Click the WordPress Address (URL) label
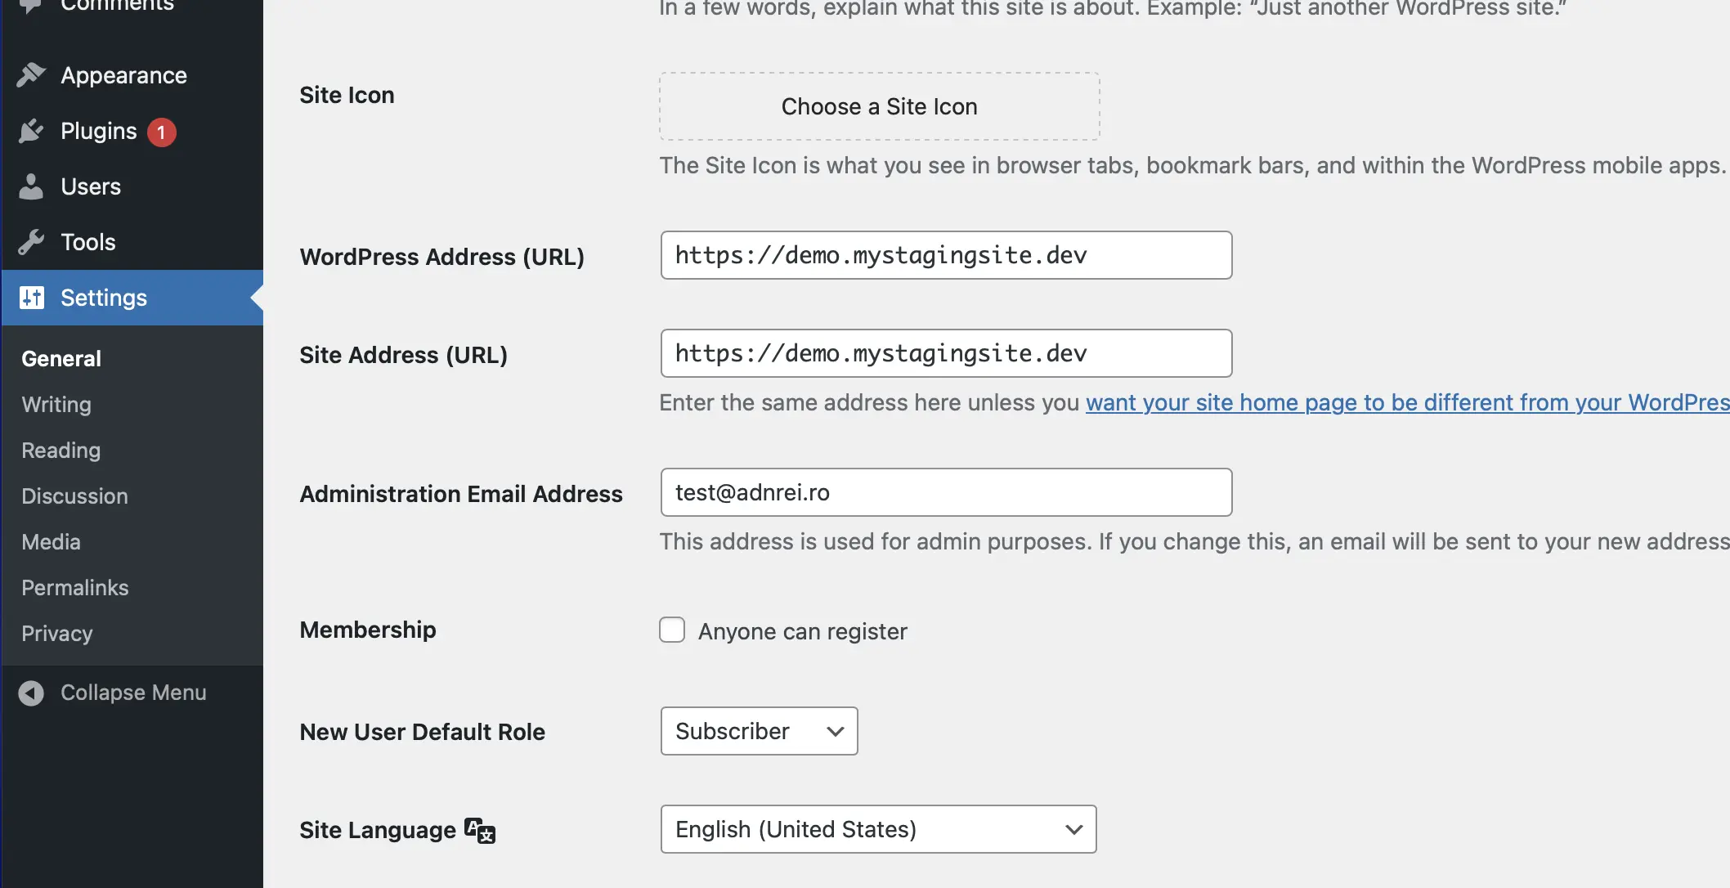 coord(442,257)
